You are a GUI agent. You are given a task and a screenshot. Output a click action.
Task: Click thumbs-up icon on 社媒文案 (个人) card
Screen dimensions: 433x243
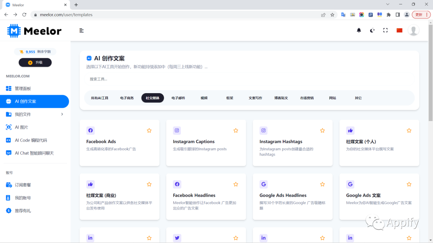click(x=350, y=130)
